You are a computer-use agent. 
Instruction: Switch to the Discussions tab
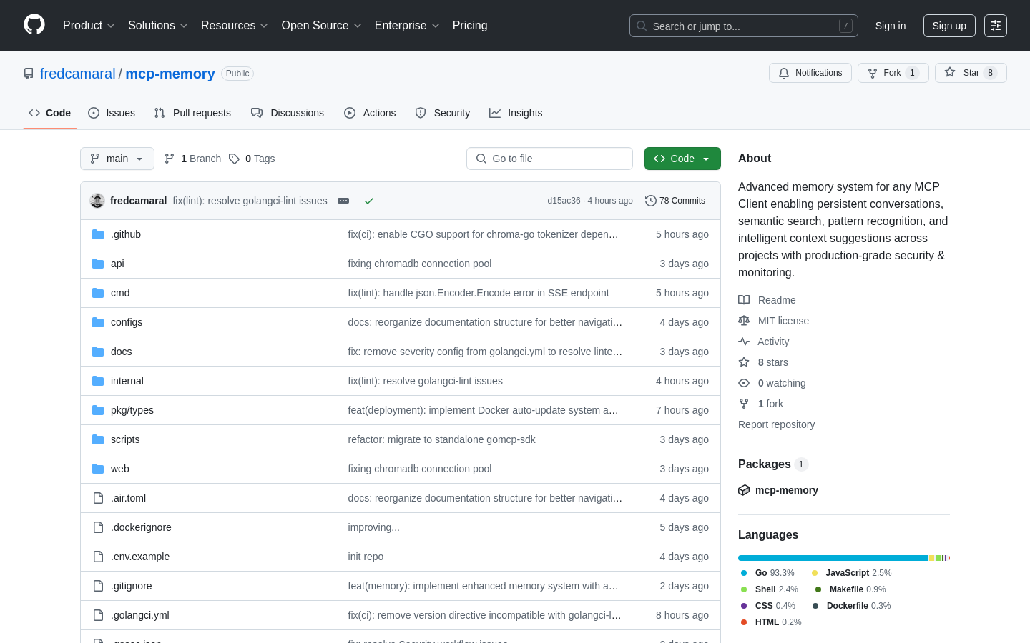click(288, 113)
